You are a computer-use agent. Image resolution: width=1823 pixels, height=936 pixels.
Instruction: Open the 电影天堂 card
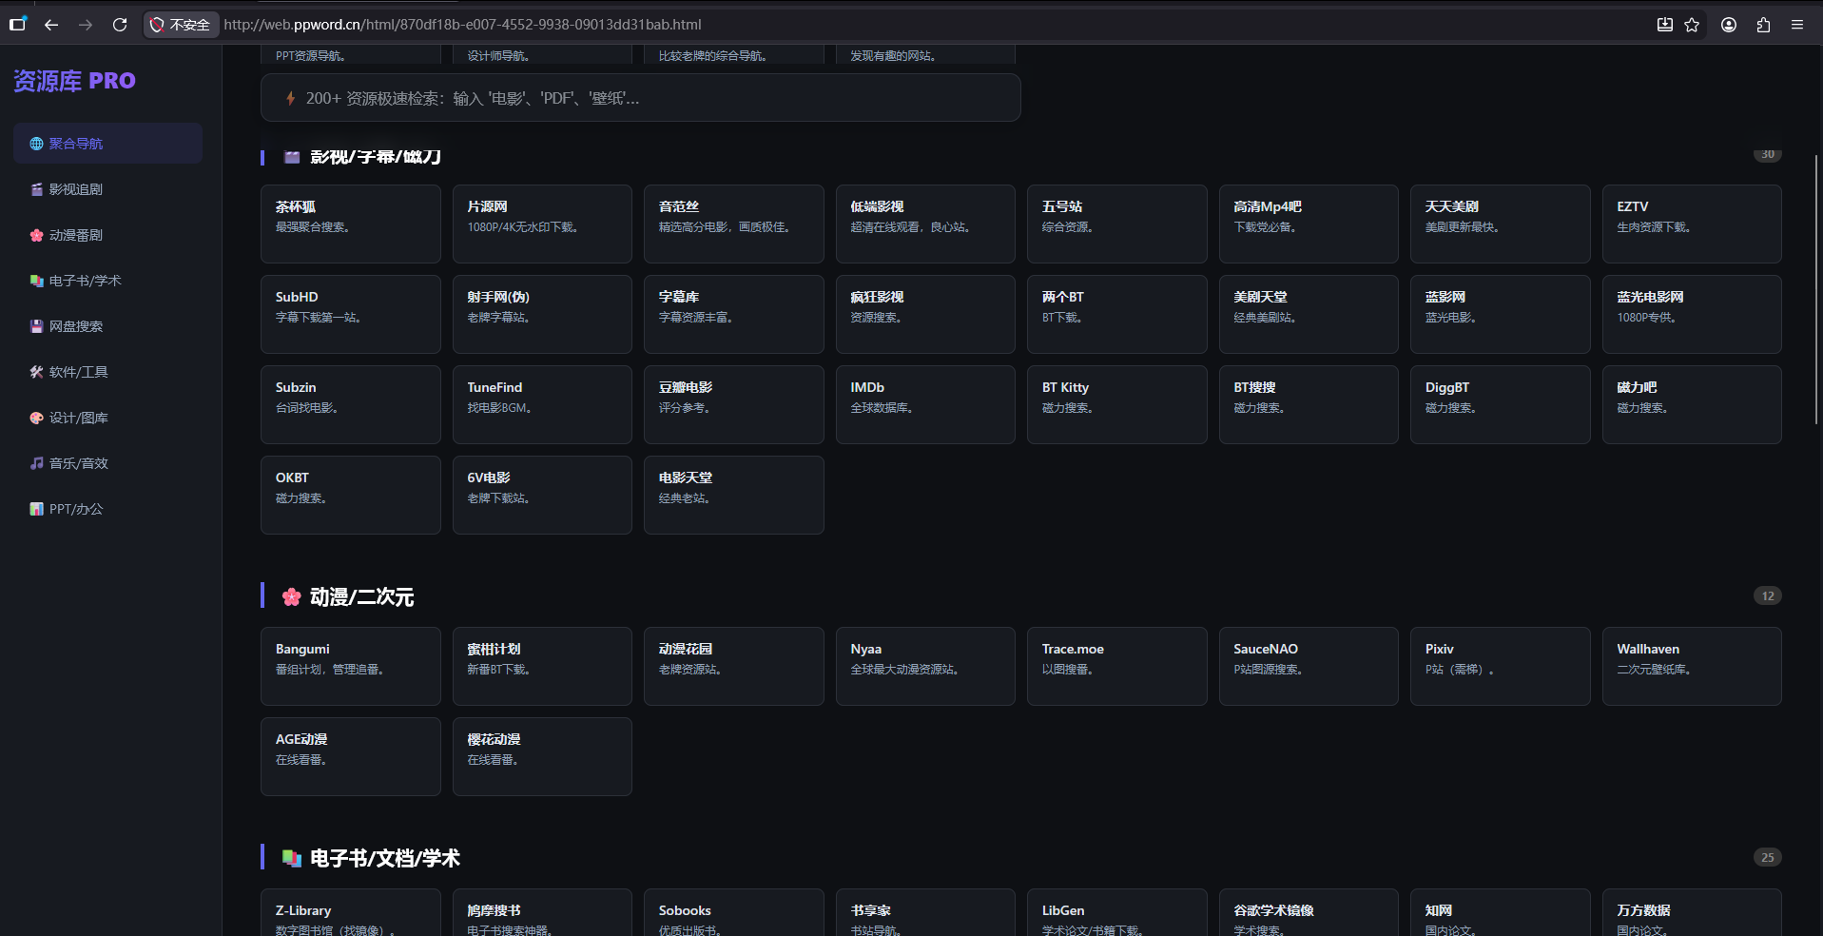point(734,495)
